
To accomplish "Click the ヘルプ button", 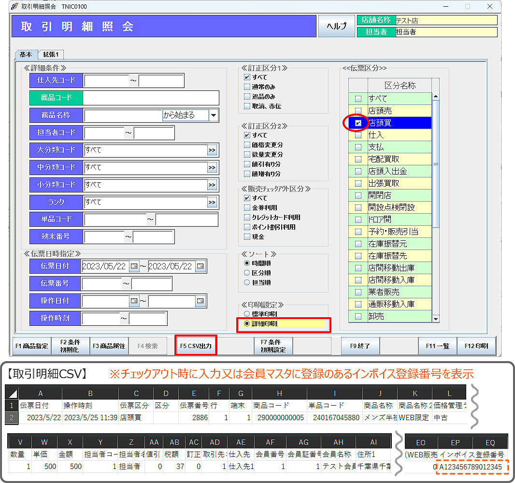I will (x=337, y=26).
